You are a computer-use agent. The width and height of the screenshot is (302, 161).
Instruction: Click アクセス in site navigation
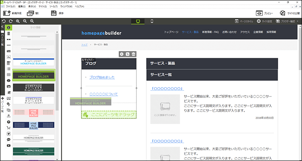click(x=245, y=32)
